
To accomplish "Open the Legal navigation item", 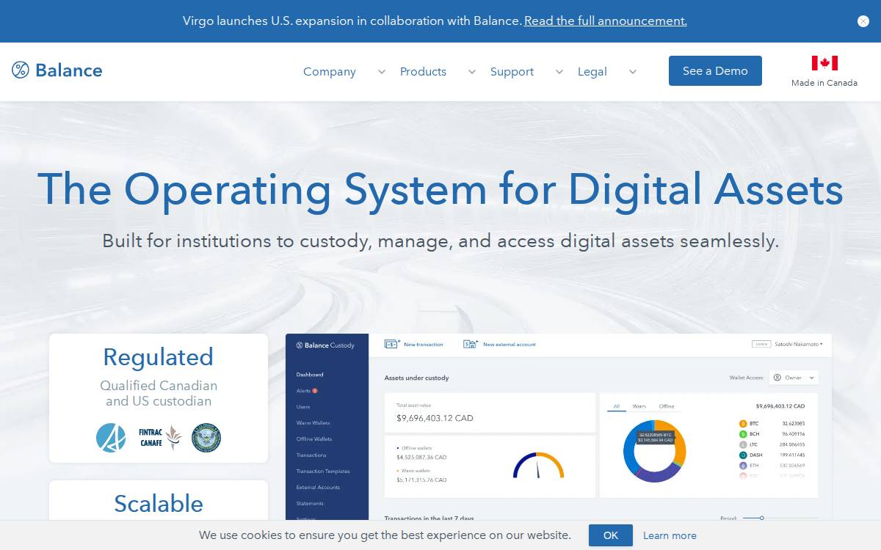I will point(592,72).
